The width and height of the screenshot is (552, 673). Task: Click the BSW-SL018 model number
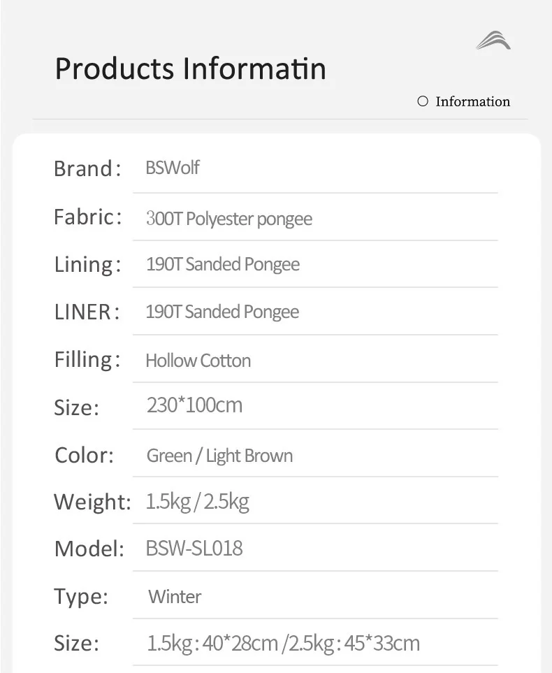(194, 548)
